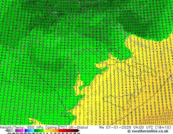Click the dark right arrow of the color scale

(79, 131)
